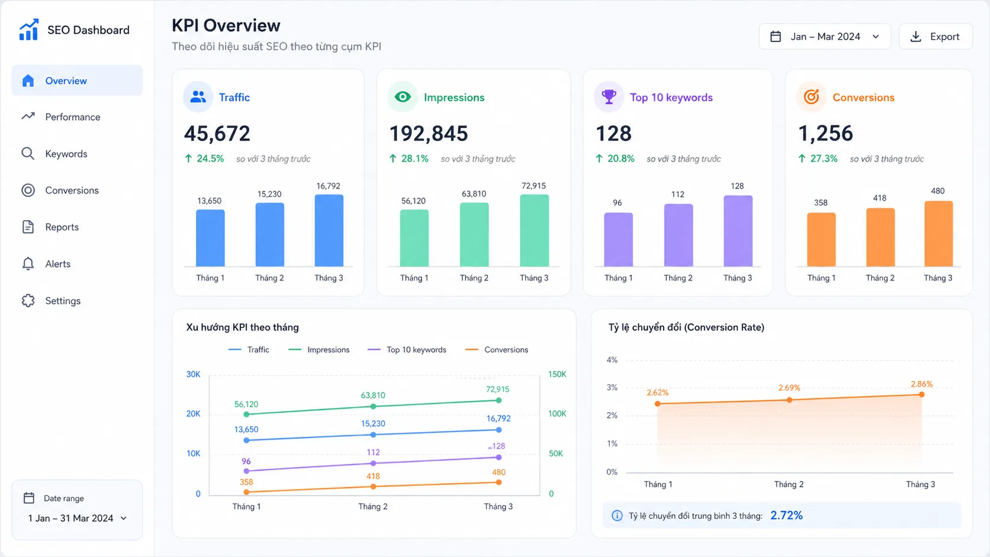Click the green up arrow beside 24.5%

click(188, 159)
